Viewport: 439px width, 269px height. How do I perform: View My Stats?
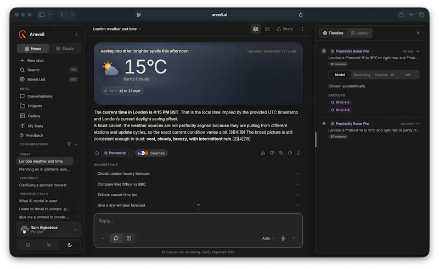point(32,126)
